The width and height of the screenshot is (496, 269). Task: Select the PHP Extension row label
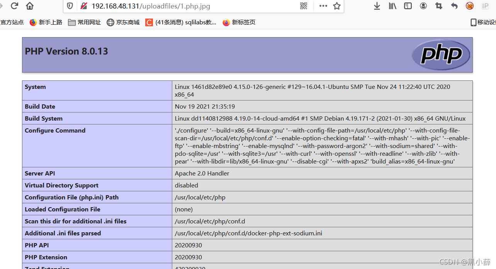click(46, 257)
